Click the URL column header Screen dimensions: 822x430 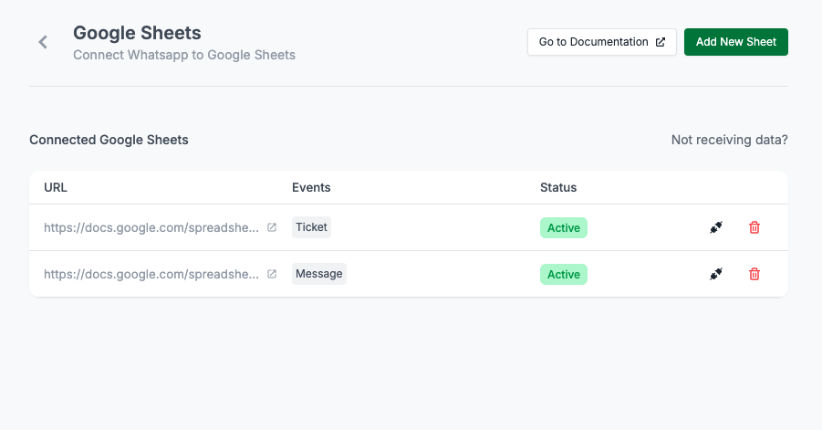tap(56, 188)
